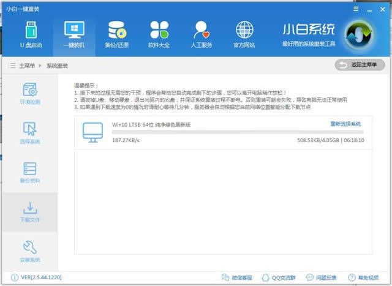Open the 人工服务 manual service section
Screen dimensions: 392x286
click(202, 35)
